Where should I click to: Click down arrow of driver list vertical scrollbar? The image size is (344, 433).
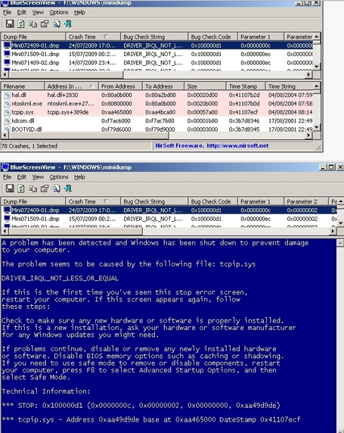click(x=317, y=127)
